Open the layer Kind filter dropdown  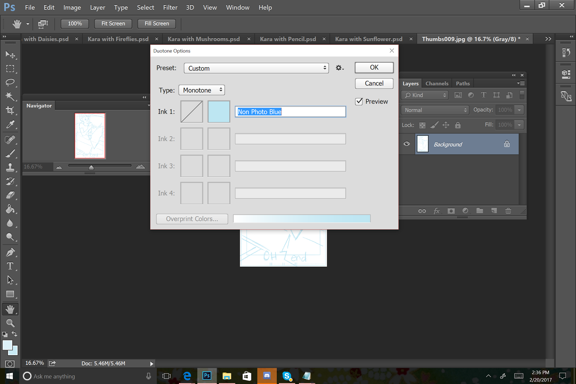click(x=425, y=95)
